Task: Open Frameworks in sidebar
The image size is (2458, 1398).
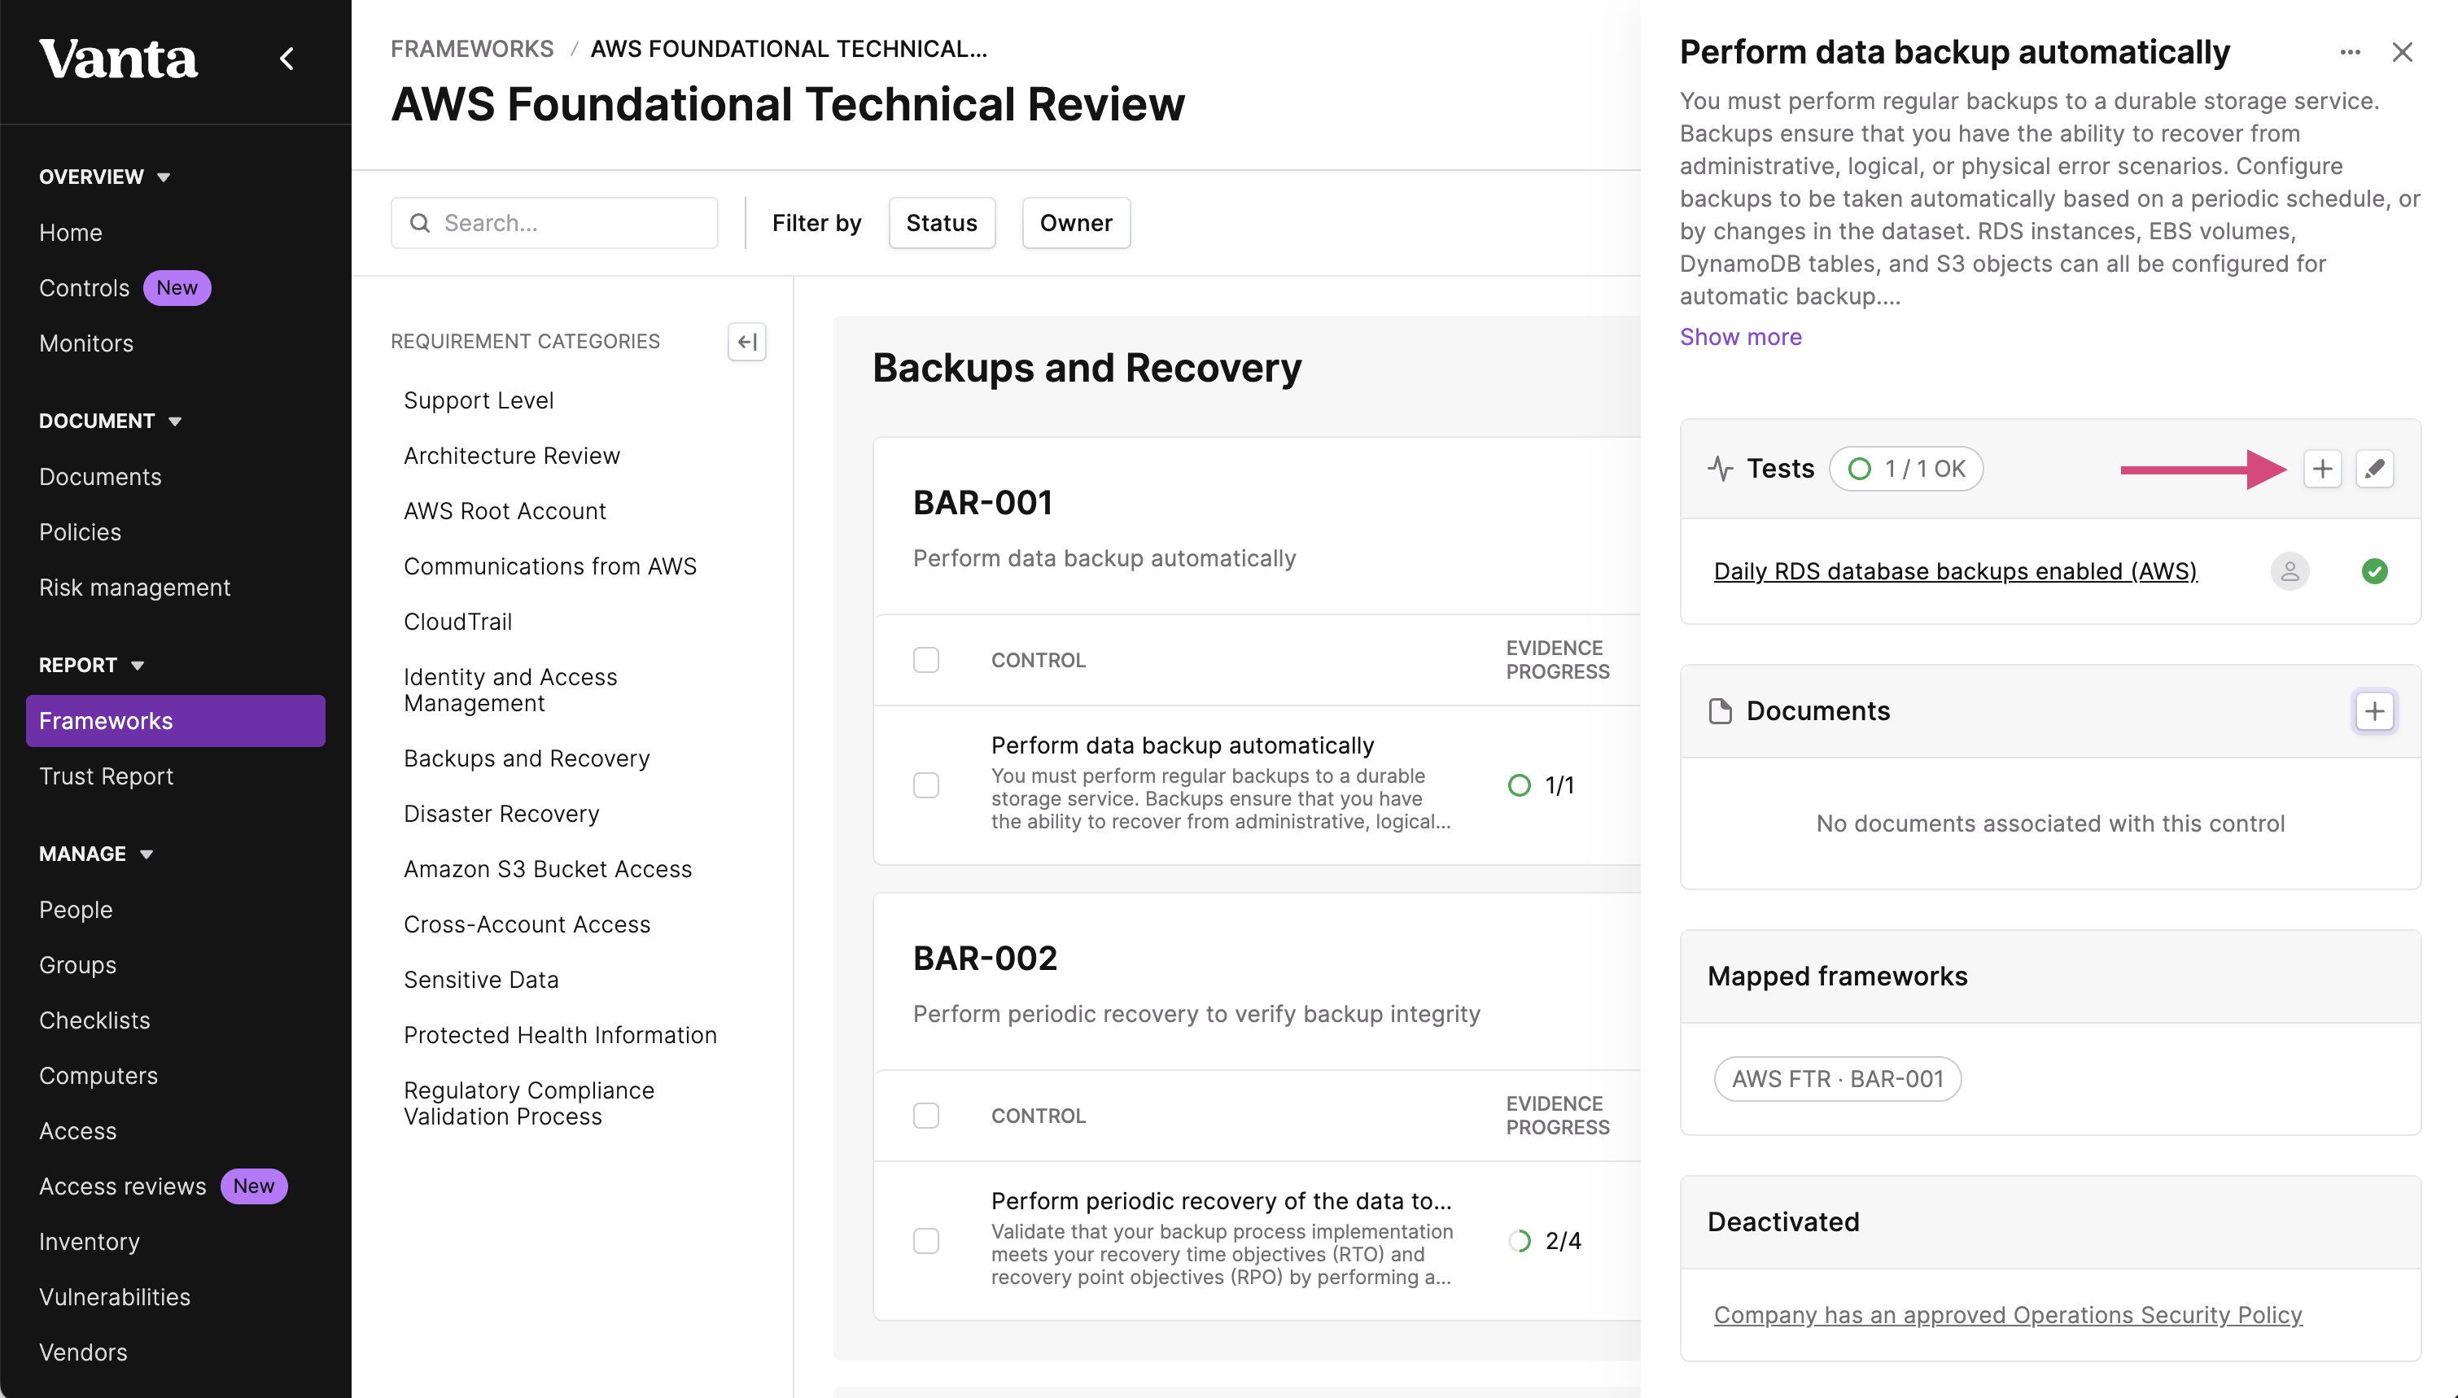Action: click(176, 721)
